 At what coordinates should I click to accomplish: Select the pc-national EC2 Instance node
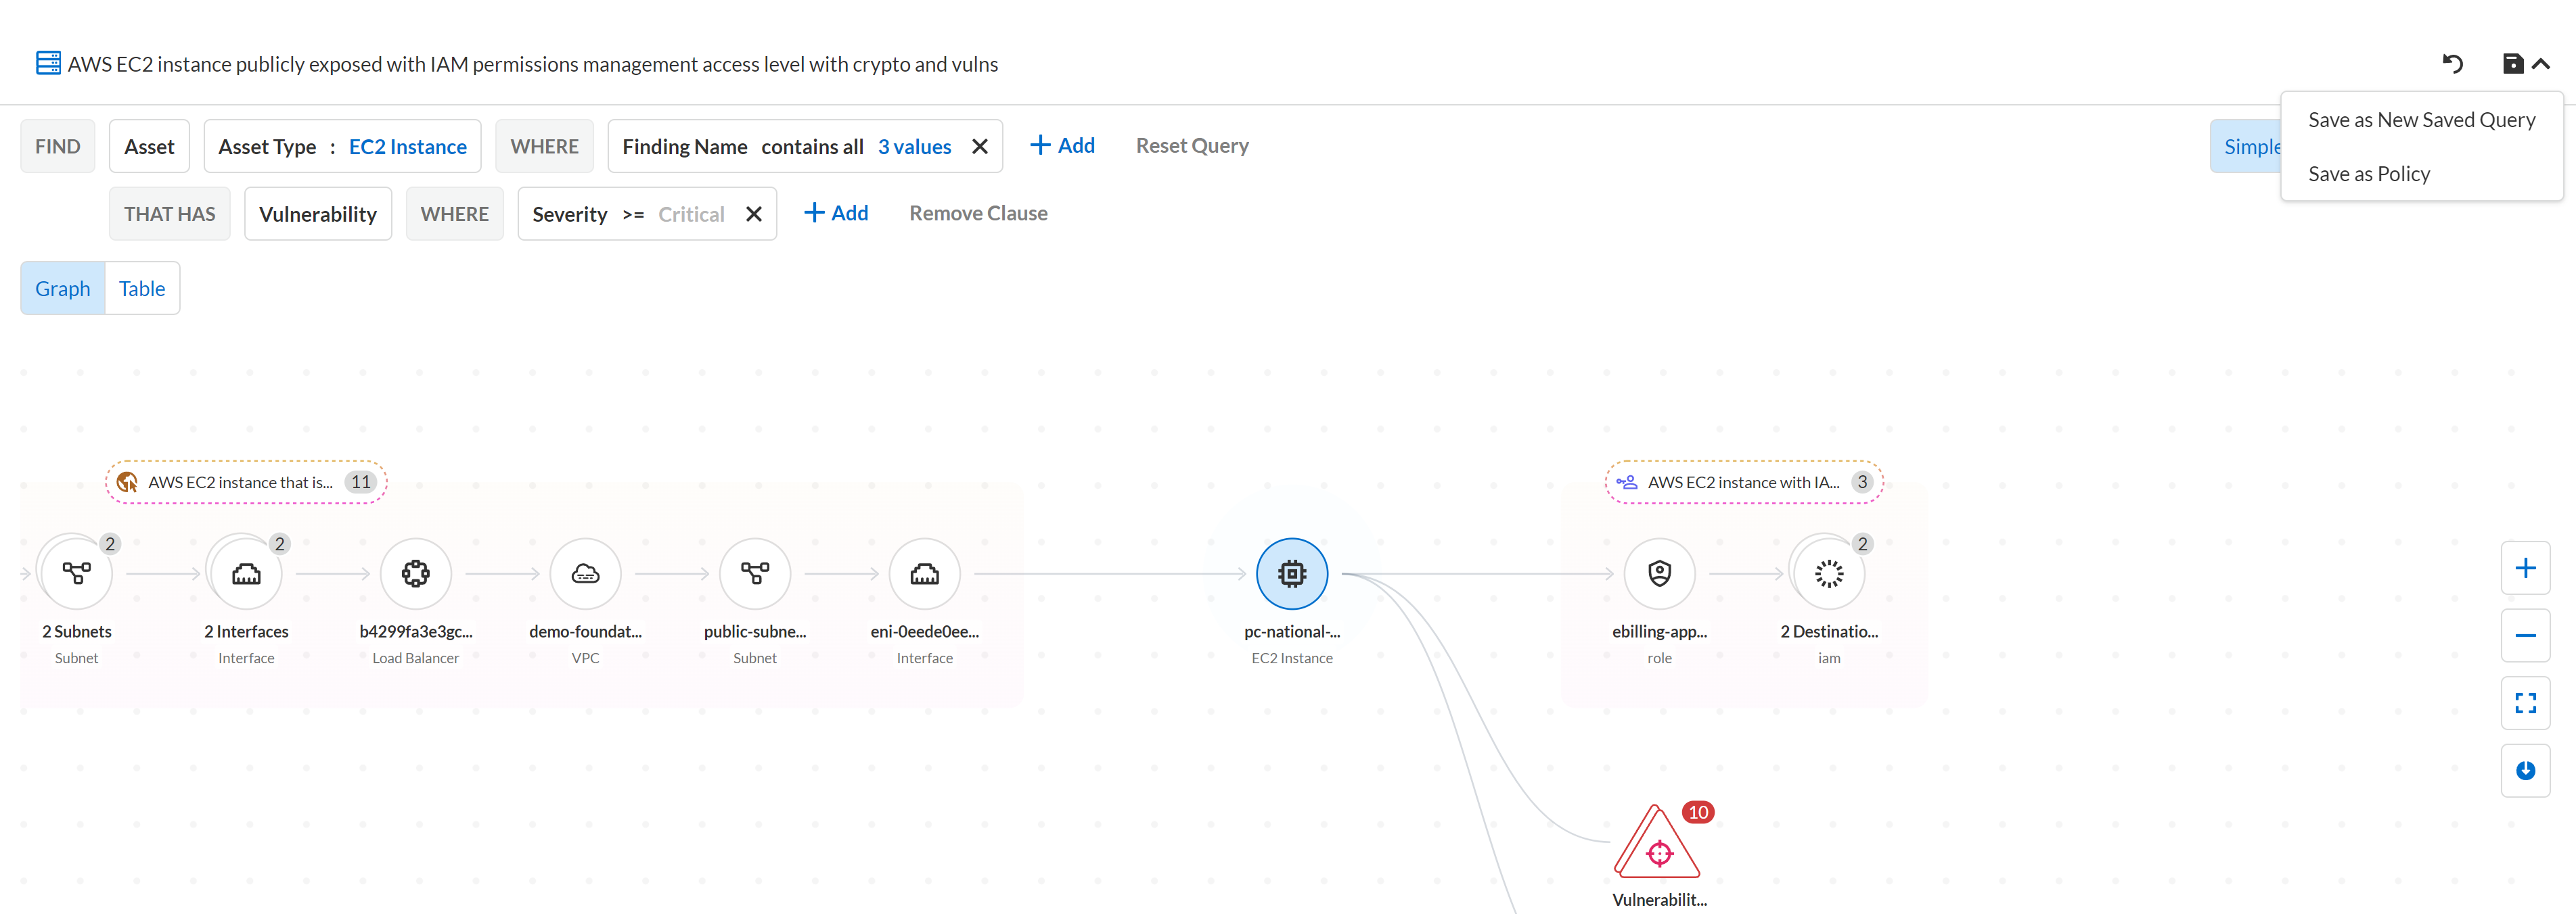[1292, 573]
